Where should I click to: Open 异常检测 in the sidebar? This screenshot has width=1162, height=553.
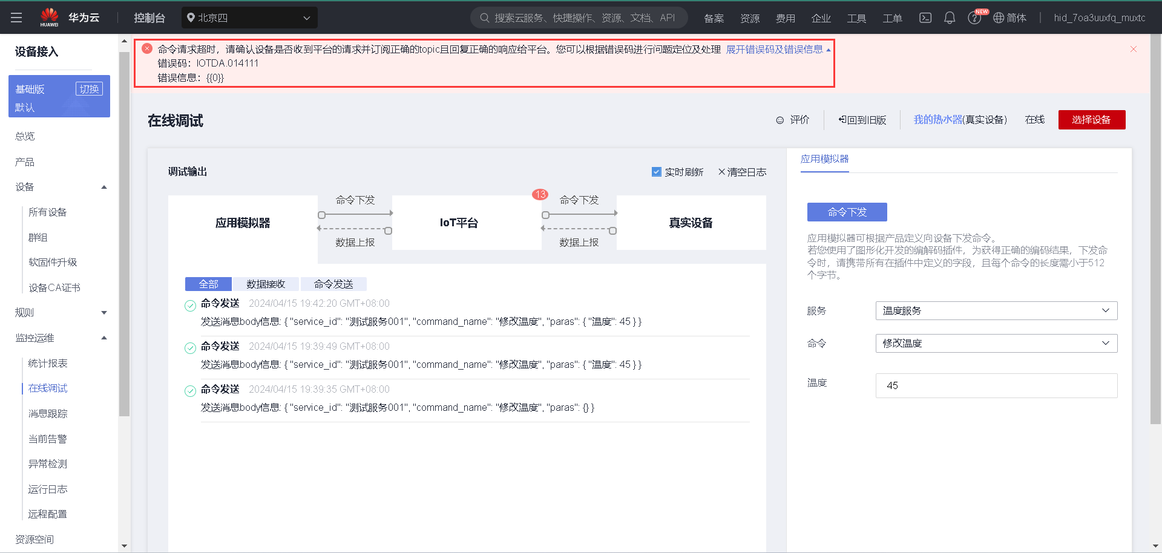48,463
